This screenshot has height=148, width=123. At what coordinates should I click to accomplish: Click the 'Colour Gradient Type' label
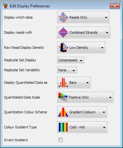point(20,127)
